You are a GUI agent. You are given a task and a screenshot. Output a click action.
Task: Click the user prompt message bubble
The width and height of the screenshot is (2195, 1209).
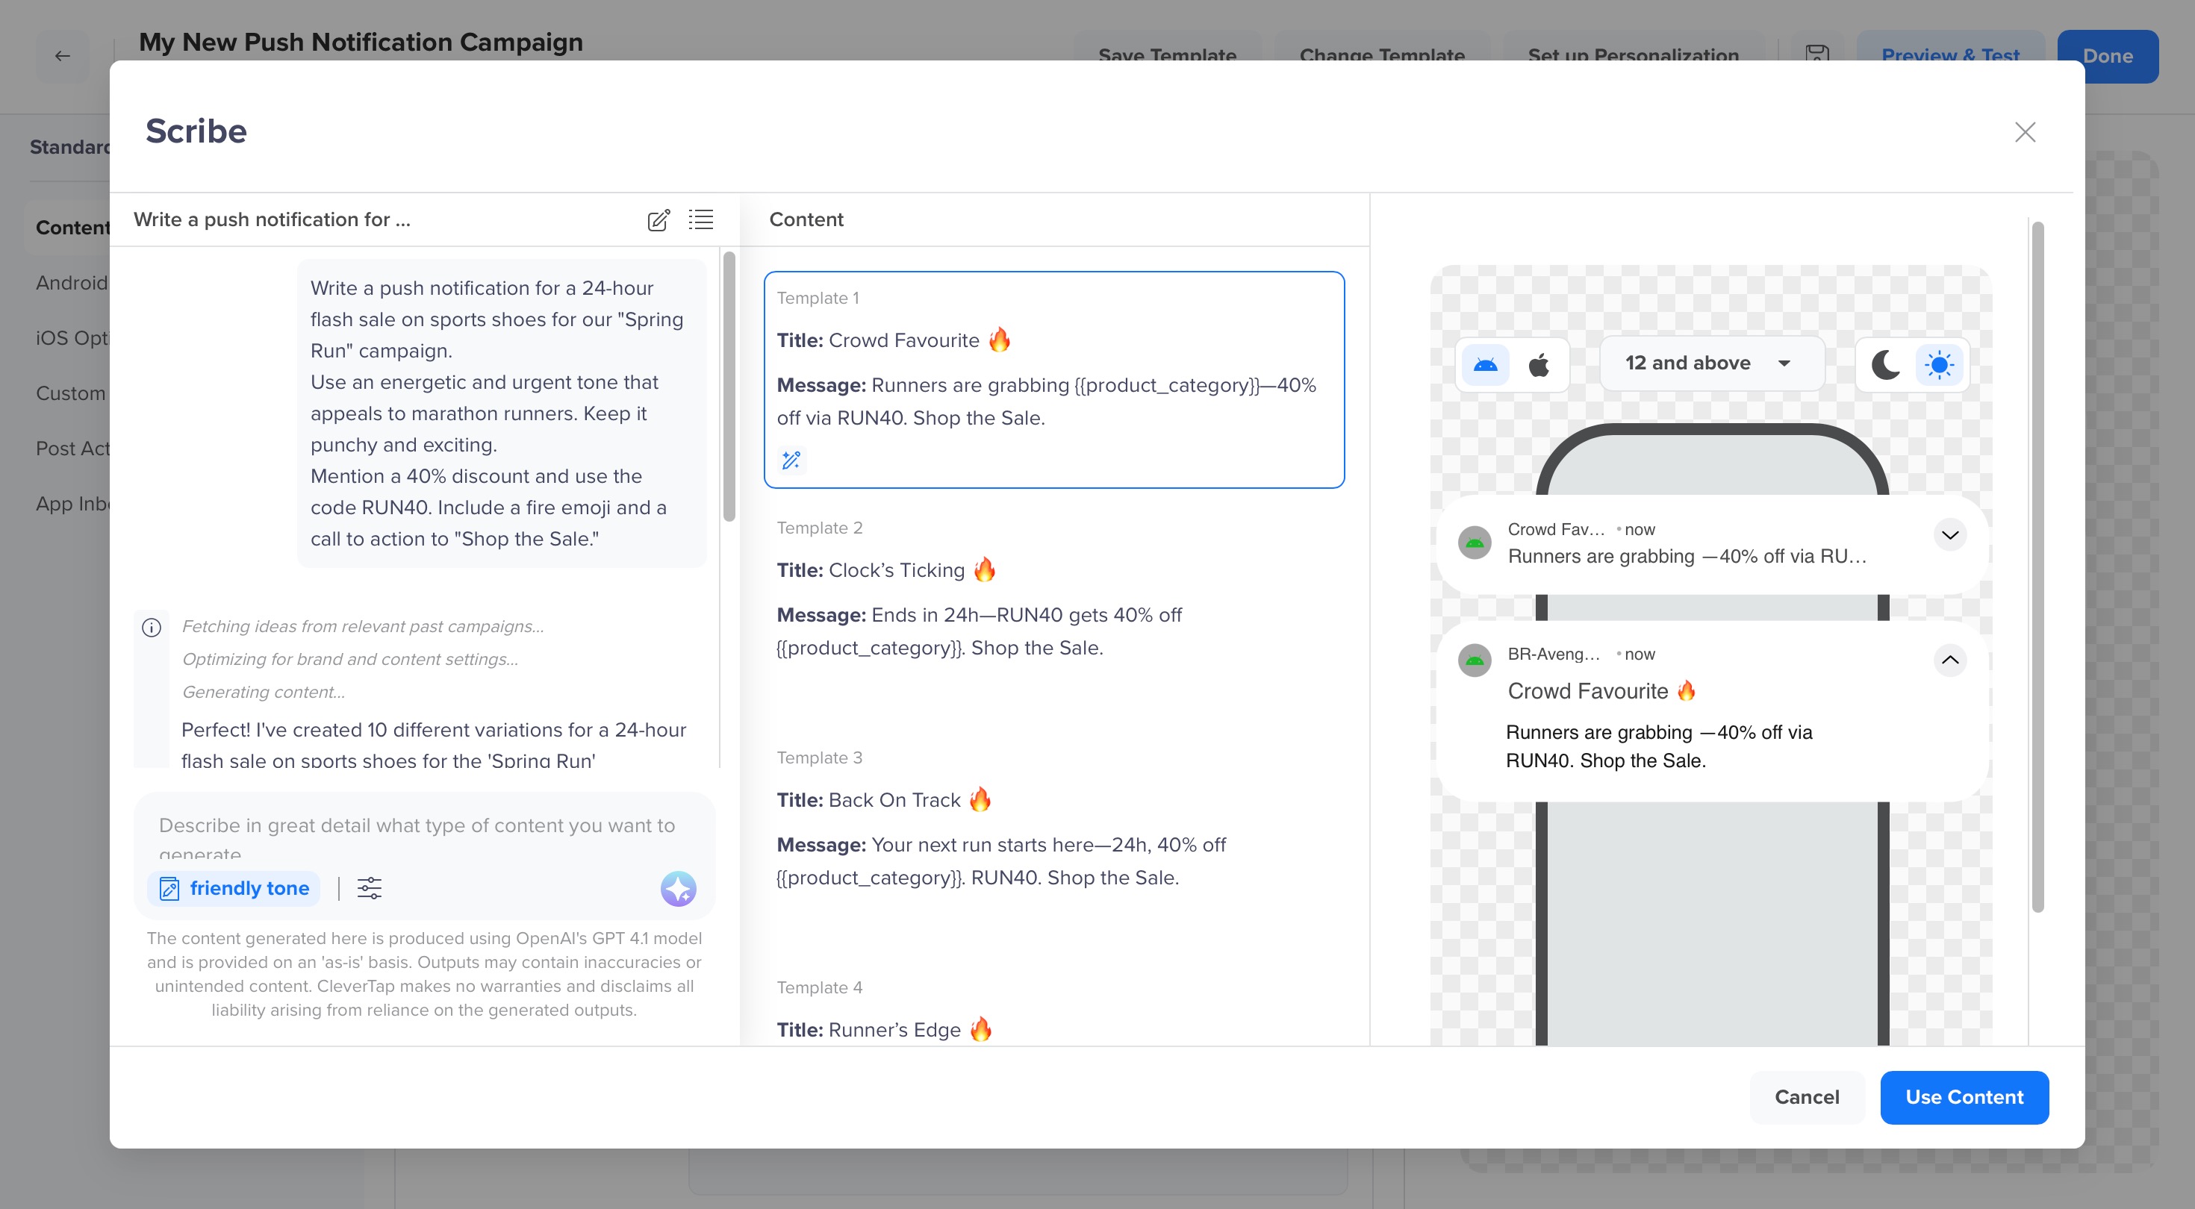click(x=501, y=413)
